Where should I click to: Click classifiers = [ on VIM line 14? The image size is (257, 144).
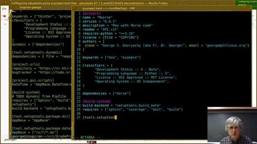click(x=98, y=65)
